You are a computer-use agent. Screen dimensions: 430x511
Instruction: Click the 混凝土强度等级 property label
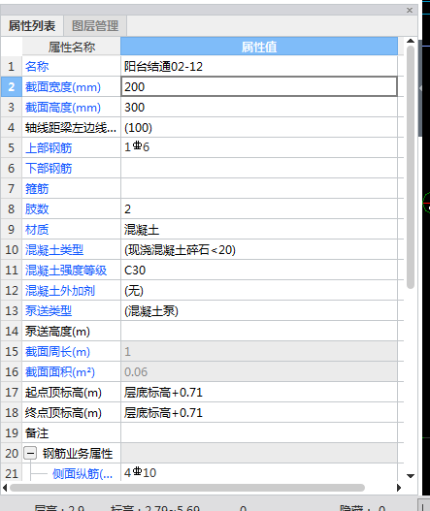[x=66, y=271]
